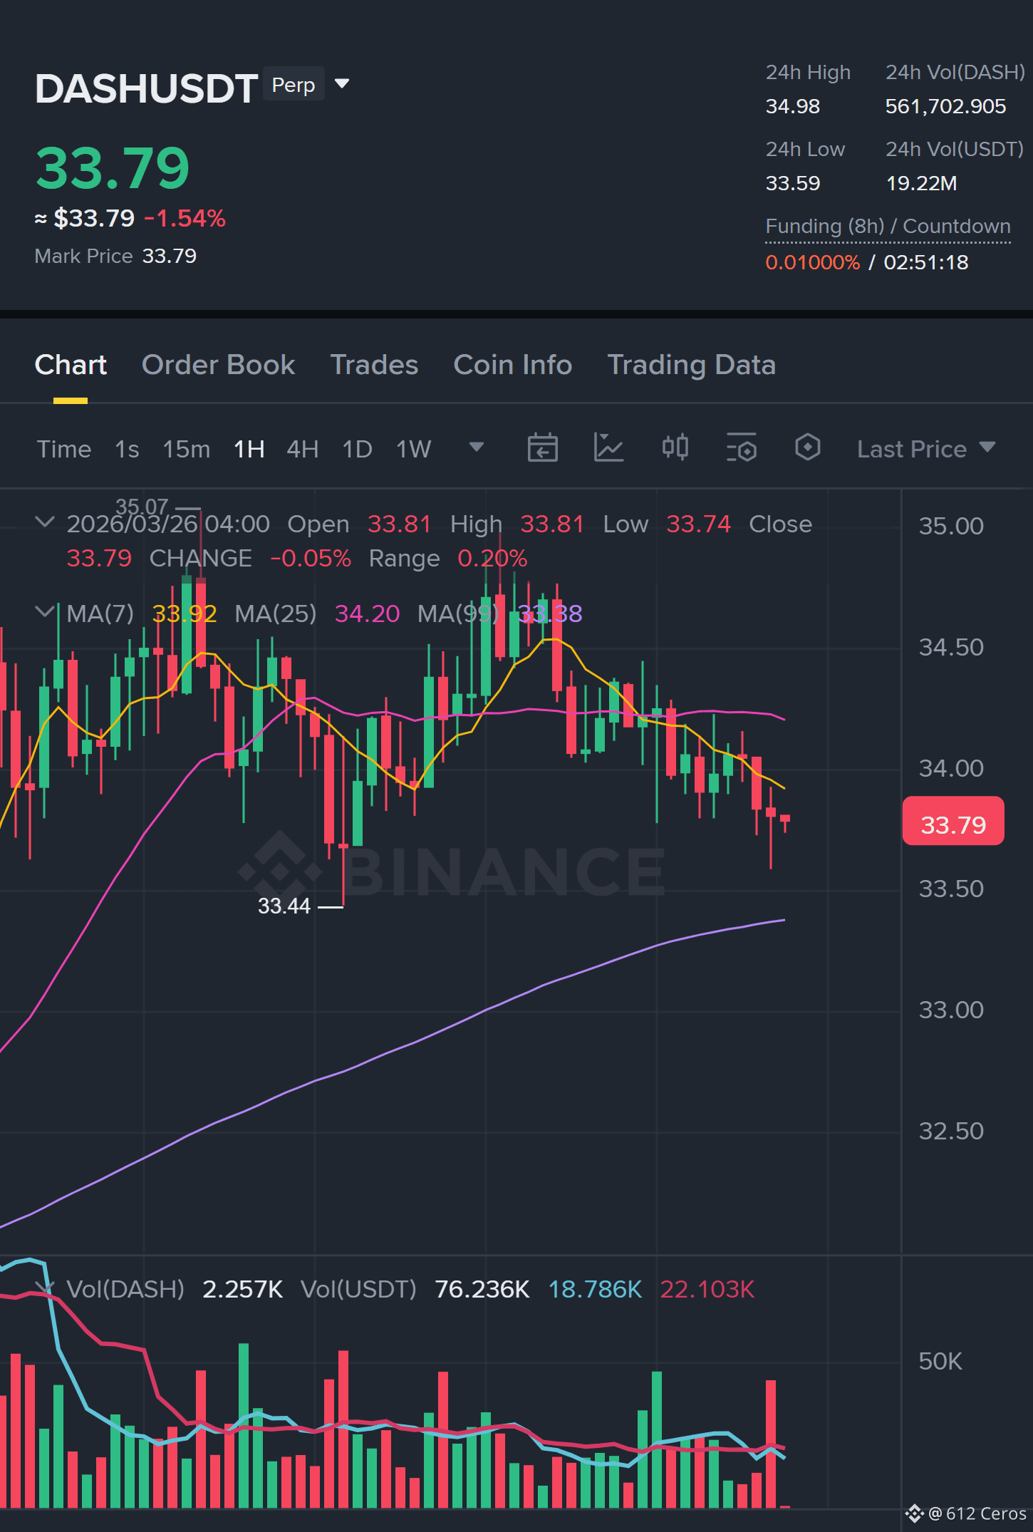Screen dimensions: 1033x1532
Task: Open the DASHUSDT pair selector dropdown arrow
Action: [x=342, y=84]
